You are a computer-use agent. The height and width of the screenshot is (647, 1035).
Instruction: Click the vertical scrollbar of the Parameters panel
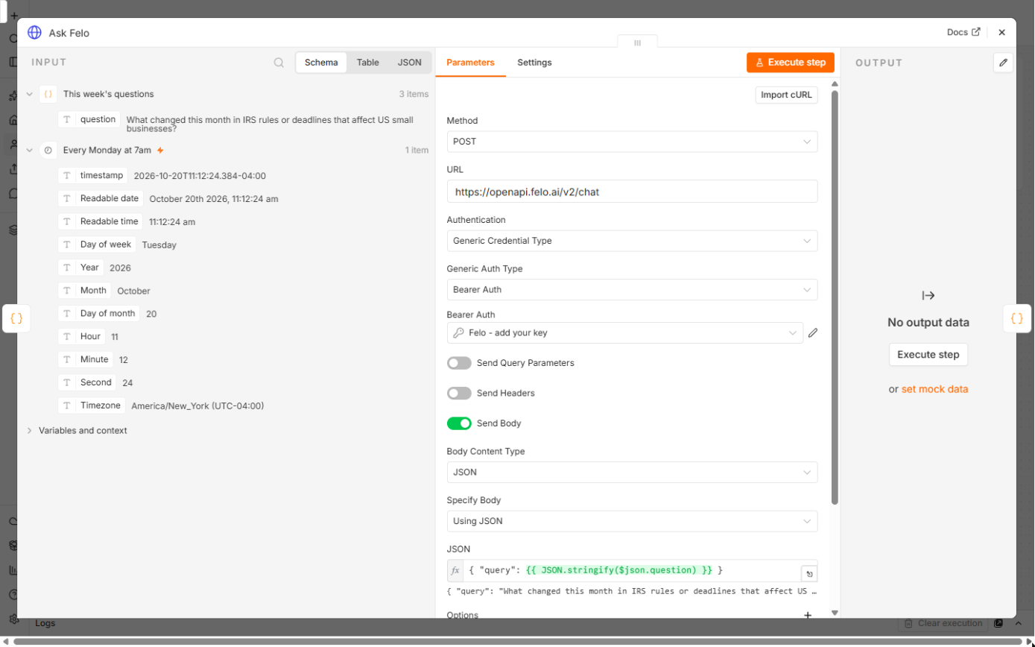click(x=835, y=297)
